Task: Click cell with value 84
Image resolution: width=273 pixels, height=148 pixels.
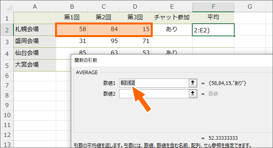Action: (x=104, y=30)
